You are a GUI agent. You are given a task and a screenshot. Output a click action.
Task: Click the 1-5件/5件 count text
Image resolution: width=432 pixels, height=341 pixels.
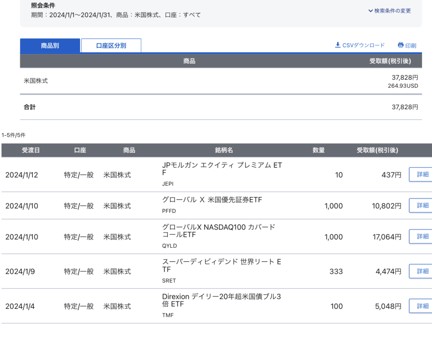pos(13,135)
